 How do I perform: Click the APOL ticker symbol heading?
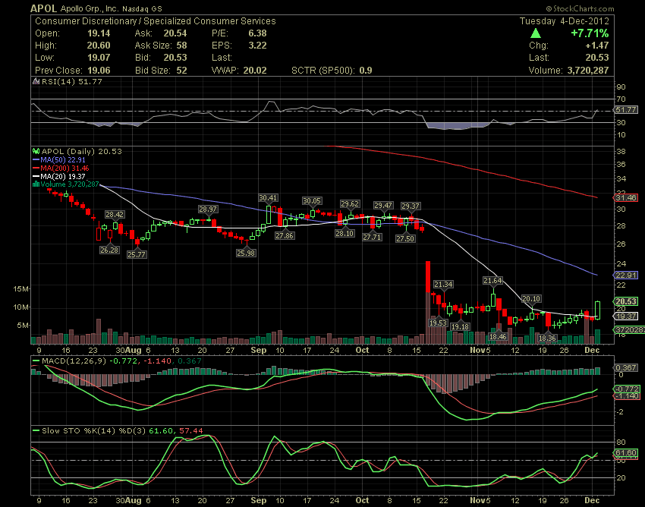42,8
